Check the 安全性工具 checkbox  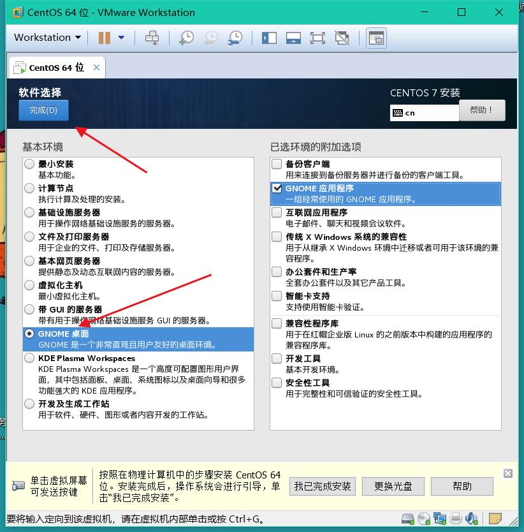277,383
